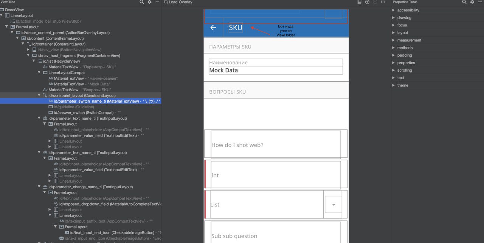Image resolution: width=484 pixels, height=243 pixels.
Task: Collapse the LinearLayoutCompat node
Action: coord(39,72)
